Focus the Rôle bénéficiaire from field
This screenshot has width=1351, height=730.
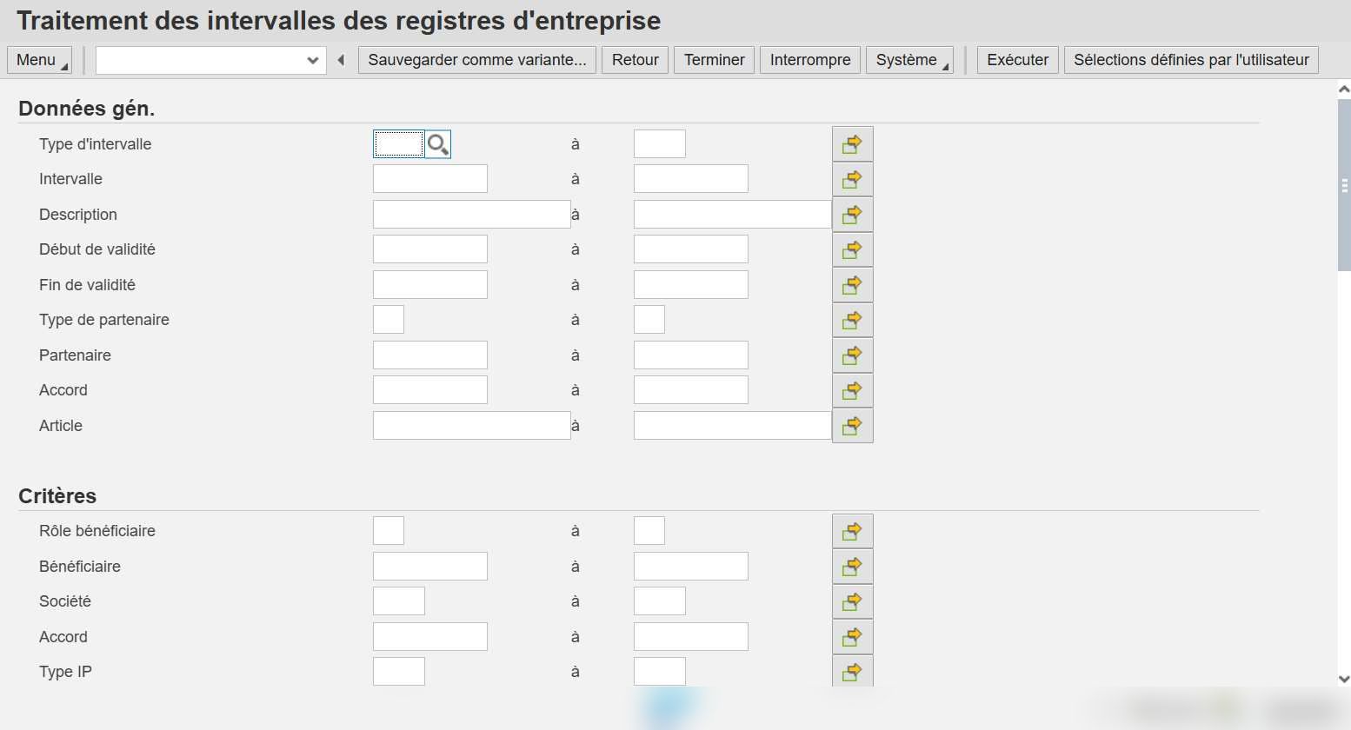[389, 531]
